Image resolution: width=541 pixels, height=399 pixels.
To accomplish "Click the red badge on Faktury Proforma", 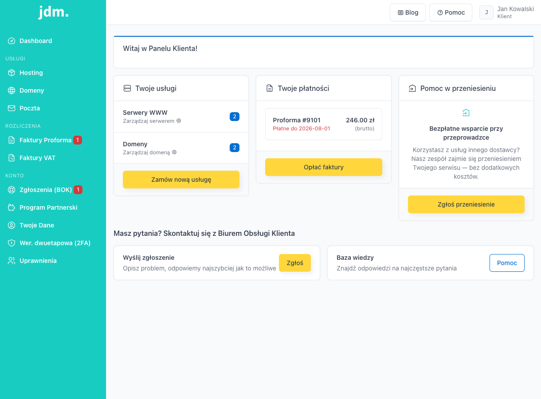I will [78, 140].
